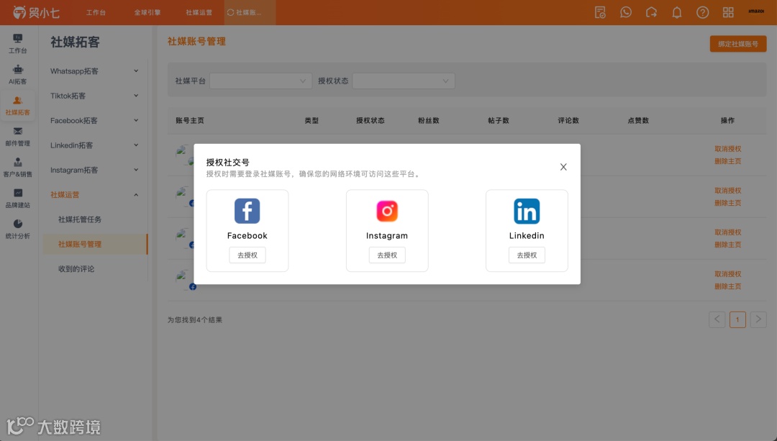Viewport: 777px width, 441px height.
Task: Open 品牌建站 in the left sidebar
Action: click(18, 199)
